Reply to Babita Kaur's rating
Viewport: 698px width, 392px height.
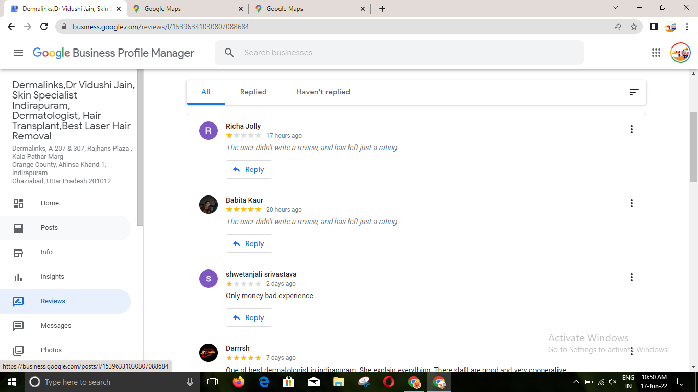(249, 243)
